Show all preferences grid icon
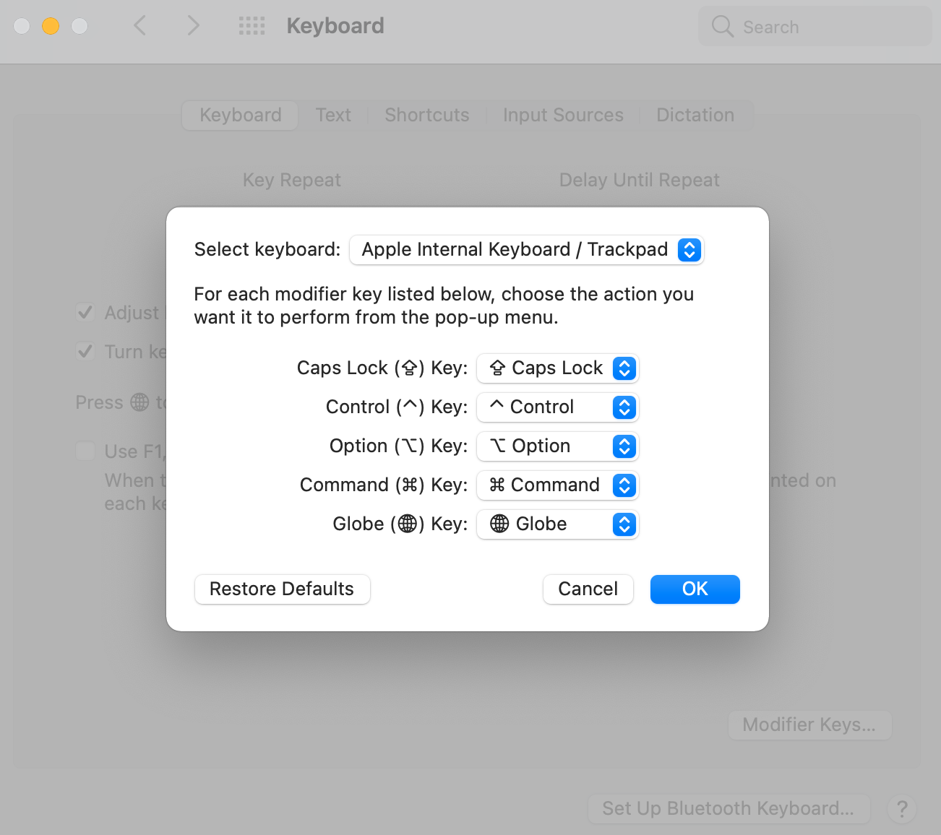This screenshot has height=835, width=941. point(252,26)
